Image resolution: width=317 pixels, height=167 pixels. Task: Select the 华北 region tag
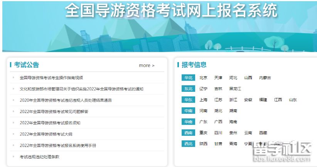188,78
